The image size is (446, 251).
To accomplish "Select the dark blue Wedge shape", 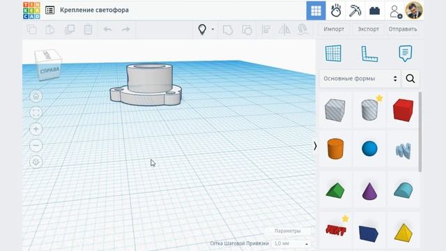I will (x=369, y=234).
